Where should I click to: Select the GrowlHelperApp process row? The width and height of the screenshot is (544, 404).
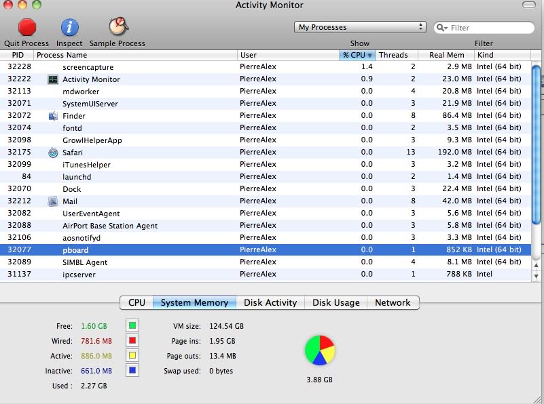(266, 140)
